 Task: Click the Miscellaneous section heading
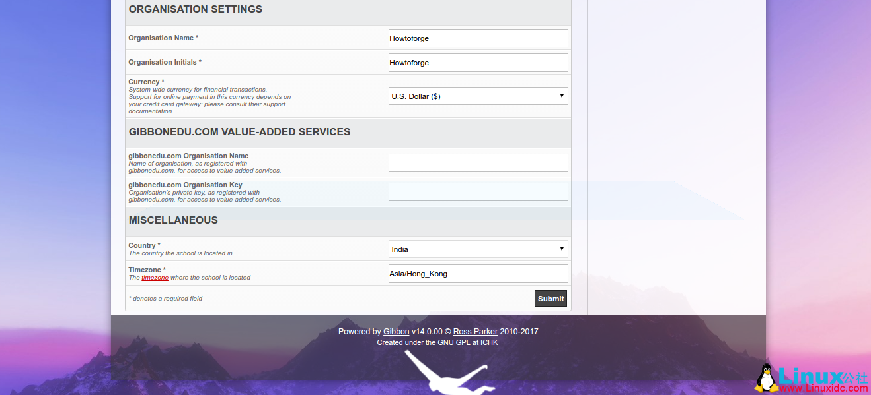tap(173, 220)
